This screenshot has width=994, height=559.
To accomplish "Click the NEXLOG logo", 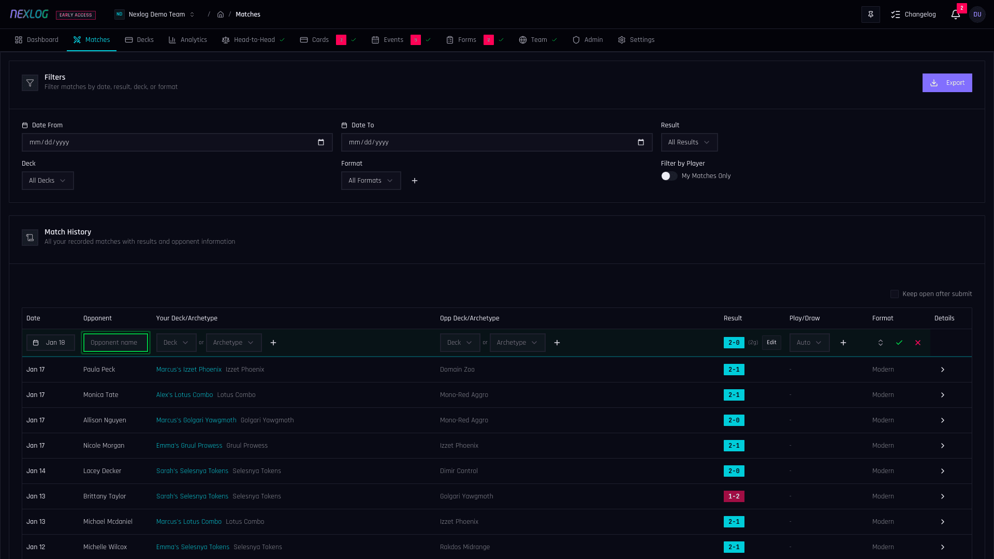I will [29, 14].
